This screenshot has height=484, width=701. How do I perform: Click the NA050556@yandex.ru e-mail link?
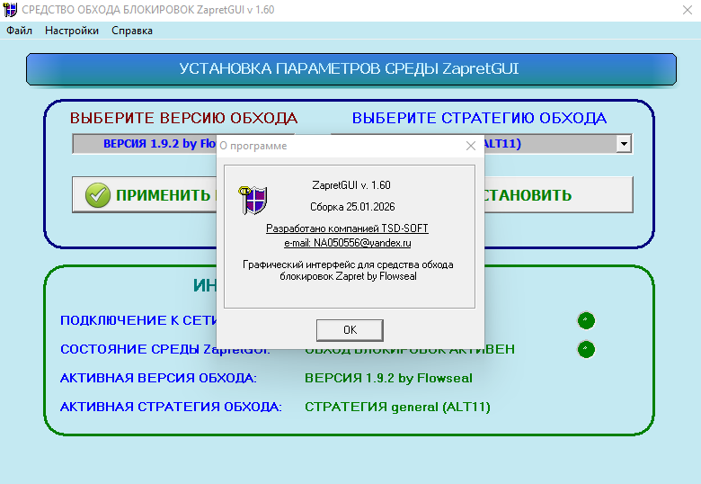[x=350, y=243]
